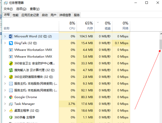Sort by the 网络 column header
Screen dimensions: 162x123
click(x=121, y=26)
